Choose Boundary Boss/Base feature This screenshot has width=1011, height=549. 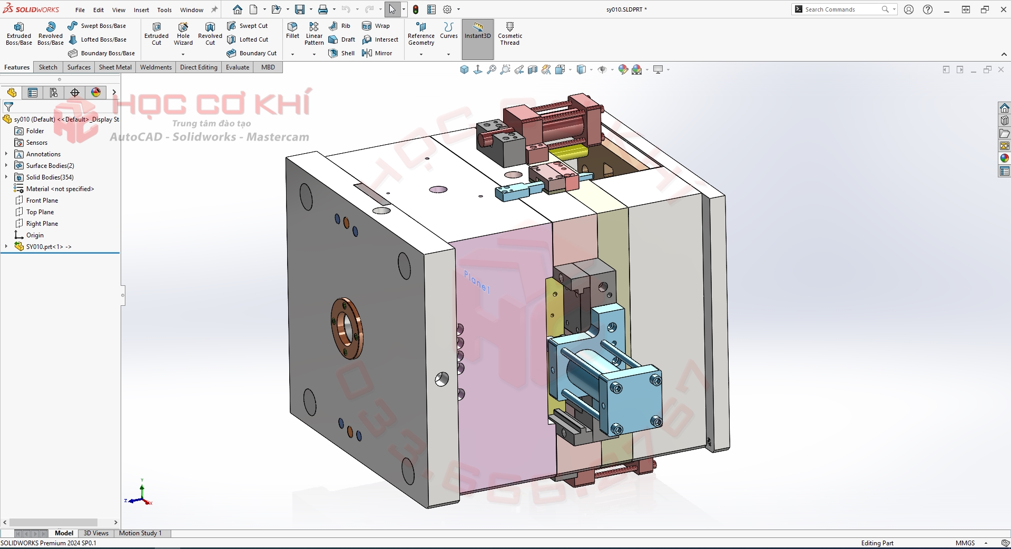(102, 53)
